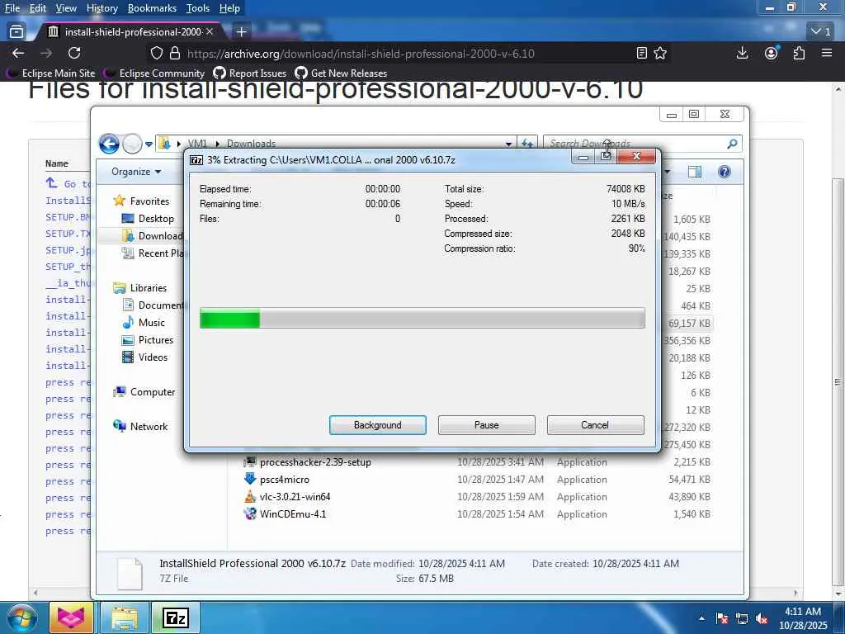Open Eclipse Community bookmark
Screen dimensions: 845x634
pyautogui.click(x=155, y=73)
